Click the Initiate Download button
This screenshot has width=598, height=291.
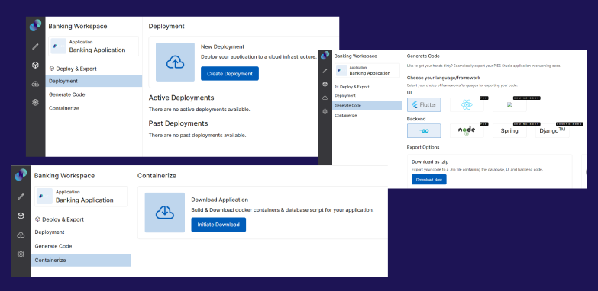[x=218, y=225]
